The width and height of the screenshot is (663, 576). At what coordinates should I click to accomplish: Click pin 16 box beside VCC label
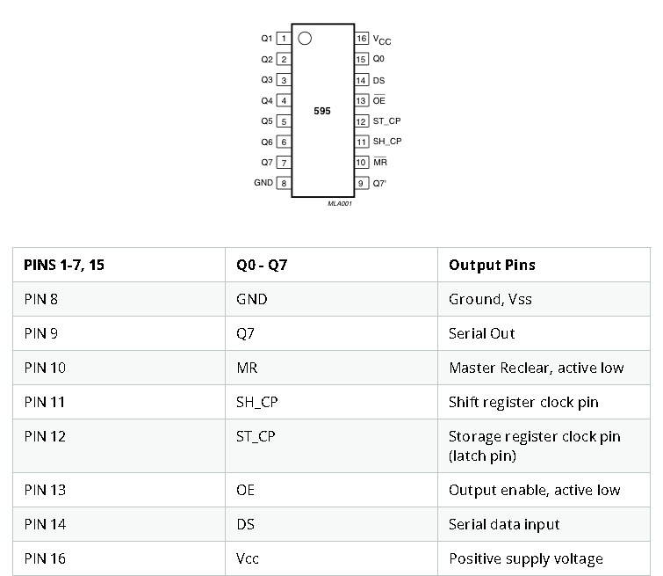pyautogui.click(x=361, y=39)
